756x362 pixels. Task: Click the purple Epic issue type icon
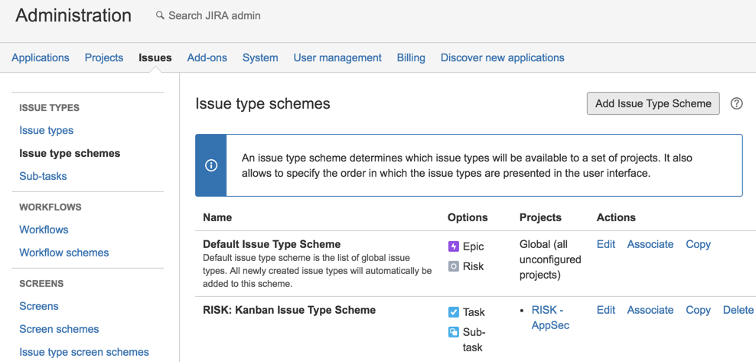[x=454, y=246]
